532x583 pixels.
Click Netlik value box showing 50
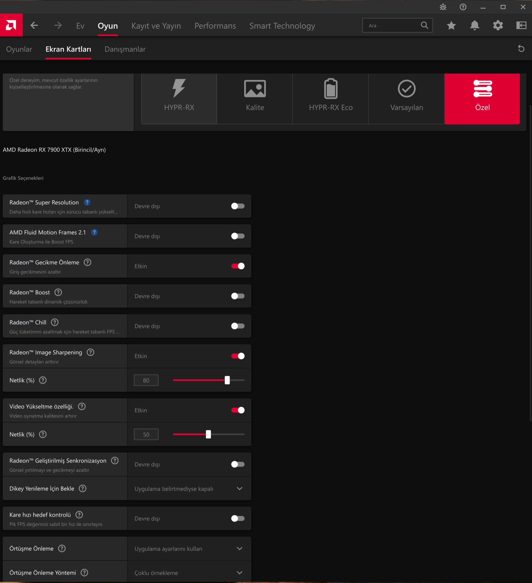[x=146, y=434]
